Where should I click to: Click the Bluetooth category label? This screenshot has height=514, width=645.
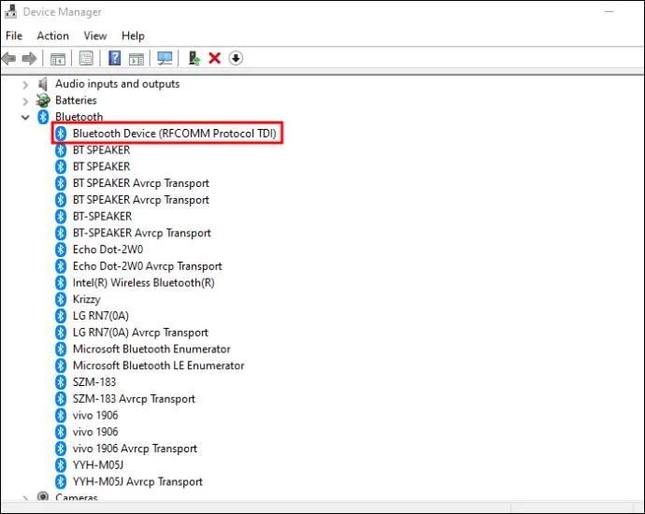point(79,117)
